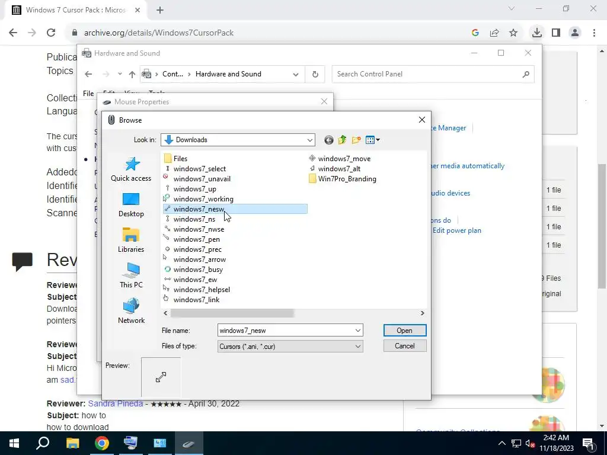Screen dimensions: 607x455
Task: Open taskbar Search icon
Action: pos(43,443)
